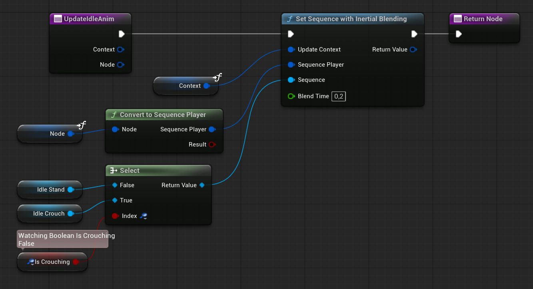Click the Watching Boolean Is Crouching tooltip
Image resolution: width=533 pixels, height=289 pixels.
point(62,240)
